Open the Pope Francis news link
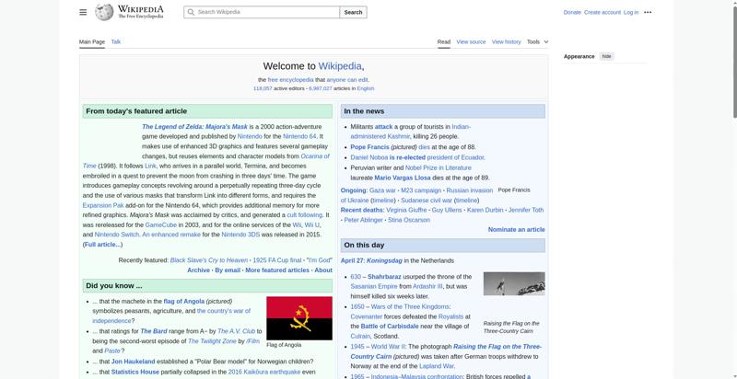This screenshot has width=737, height=379. [x=369, y=147]
